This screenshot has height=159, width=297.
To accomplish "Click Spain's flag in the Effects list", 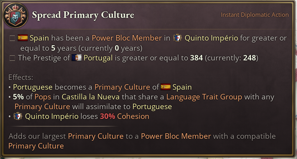I will pyautogui.click(x=165, y=87).
